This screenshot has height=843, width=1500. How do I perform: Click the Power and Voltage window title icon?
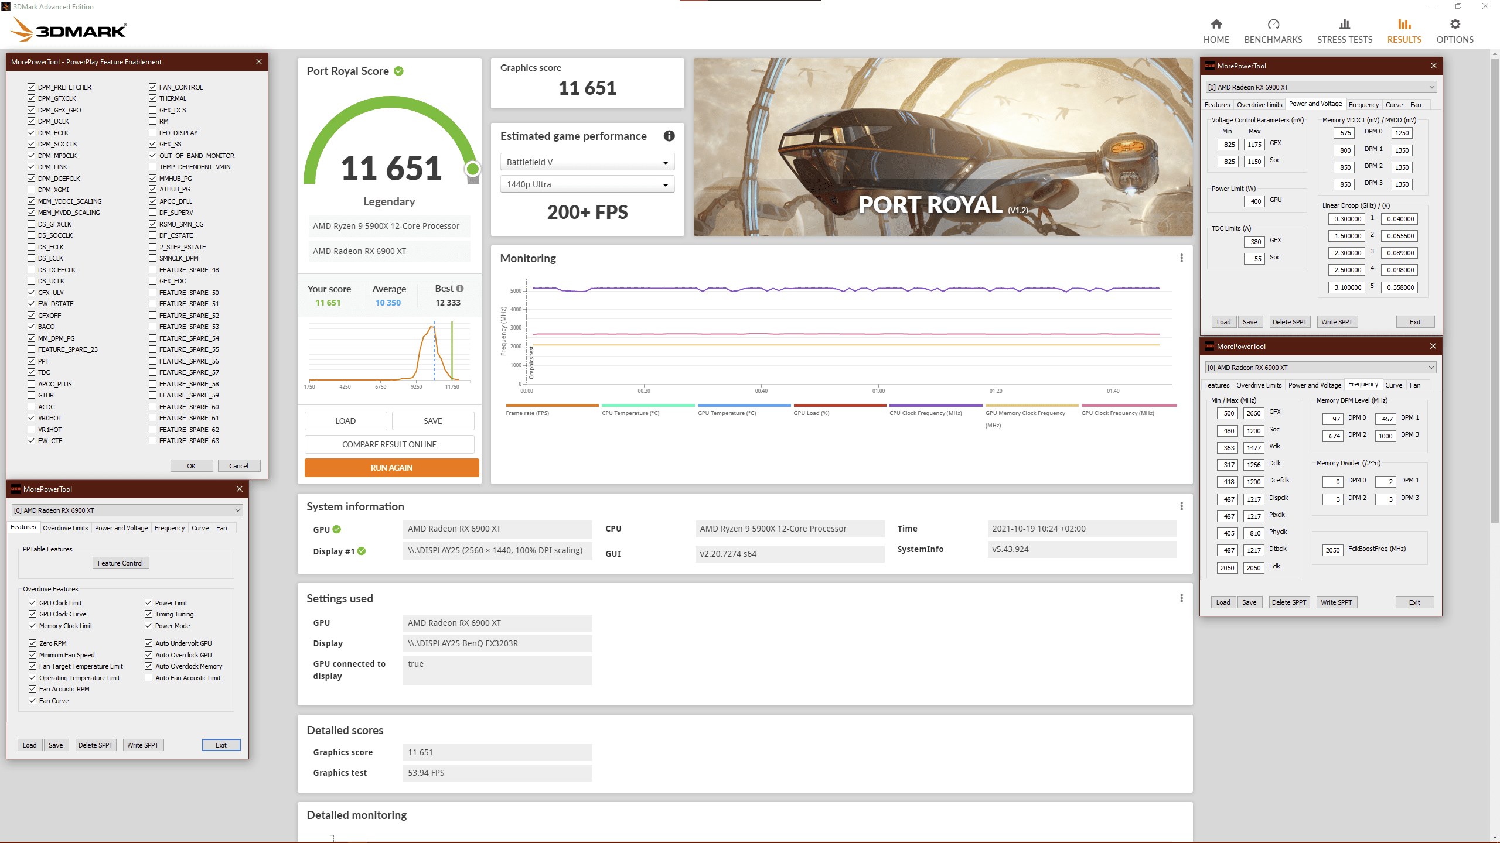click(1209, 66)
